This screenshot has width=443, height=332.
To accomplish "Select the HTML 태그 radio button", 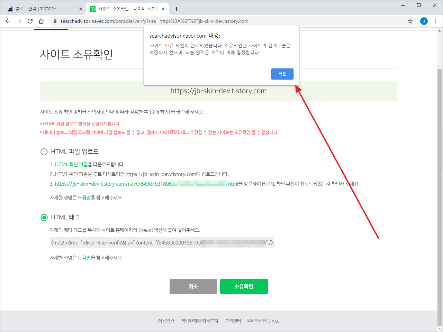I will tap(44, 217).
